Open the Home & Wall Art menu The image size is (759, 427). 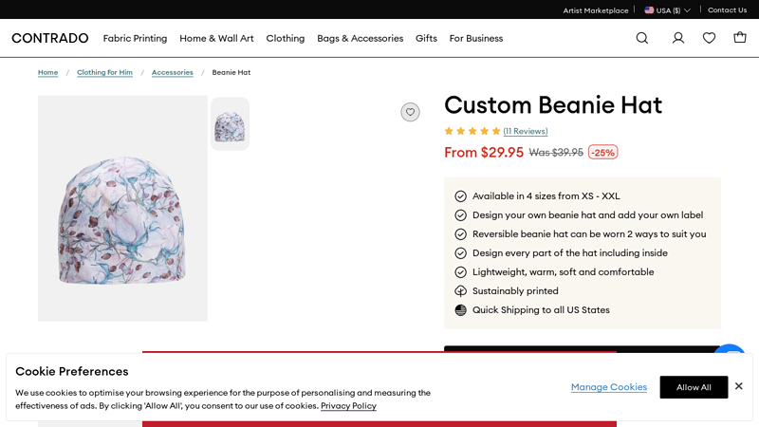click(x=216, y=38)
